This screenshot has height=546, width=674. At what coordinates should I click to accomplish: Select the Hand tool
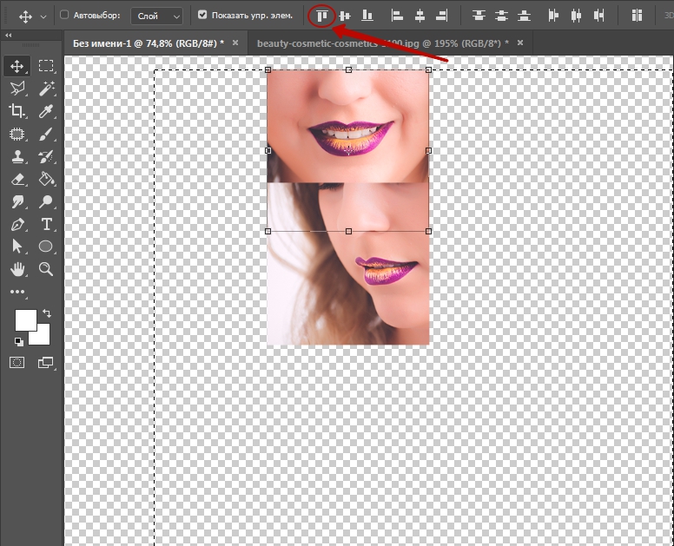coord(17,269)
